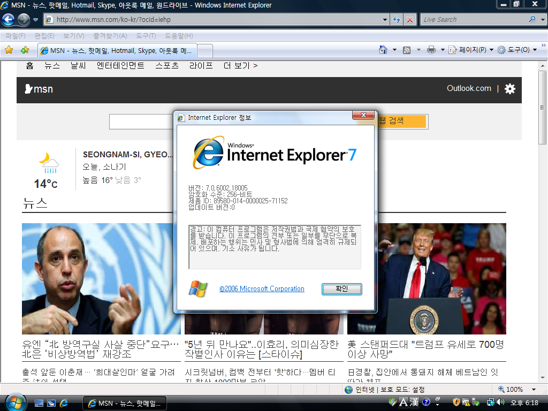This screenshot has height=411, width=548.
Task: Open the 즐겨찾기(A) menu
Action: click(110, 36)
